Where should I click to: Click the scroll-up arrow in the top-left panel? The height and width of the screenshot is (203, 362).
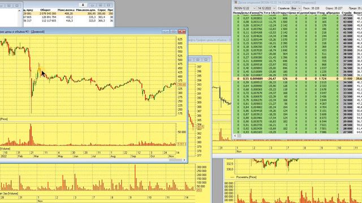(19, 11)
